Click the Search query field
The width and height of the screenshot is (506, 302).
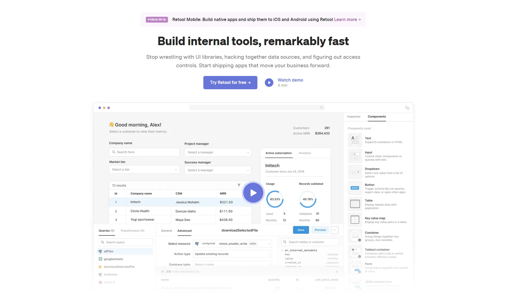[126, 242]
